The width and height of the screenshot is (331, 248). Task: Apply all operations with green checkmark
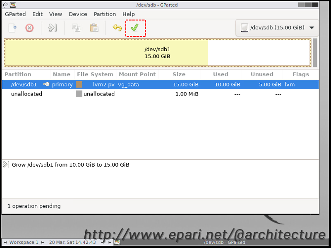click(134, 28)
